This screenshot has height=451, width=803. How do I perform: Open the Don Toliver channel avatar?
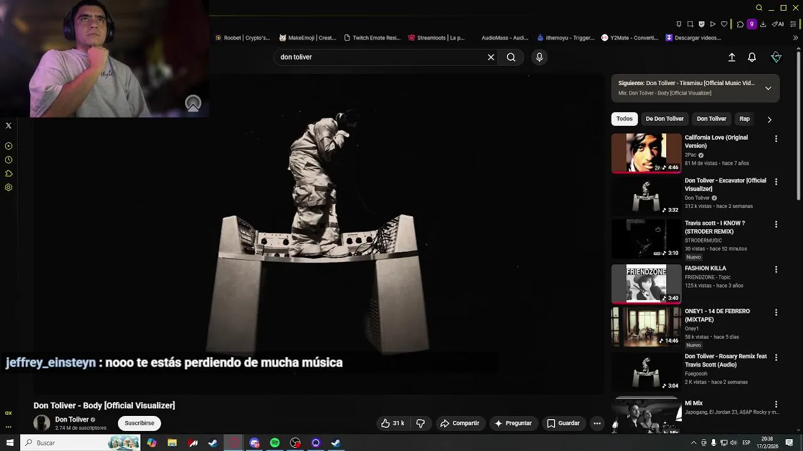tap(42, 423)
